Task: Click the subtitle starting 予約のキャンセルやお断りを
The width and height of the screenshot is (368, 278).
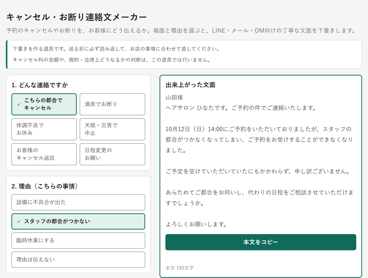Action: coord(182,31)
